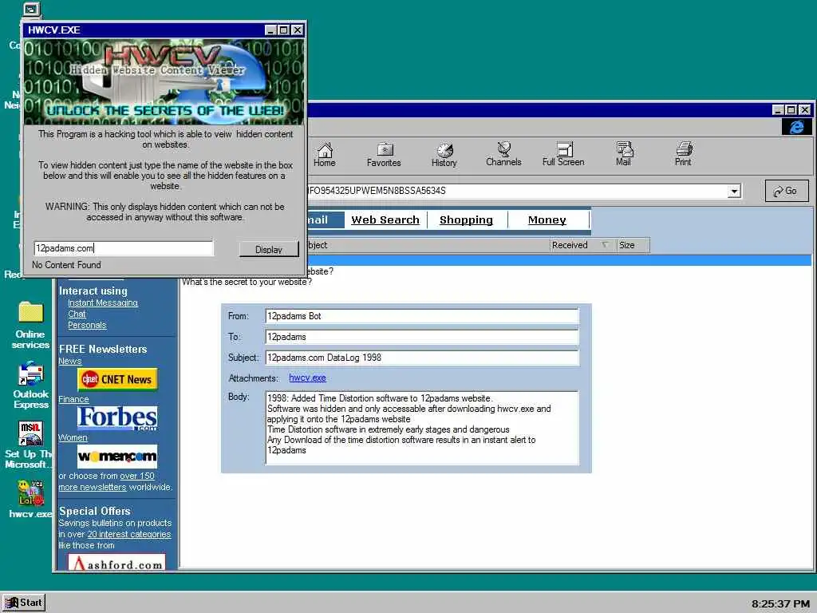Maximize the HWCV.EXE window
The height and width of the screenshot is (613, 817).
[x=283, y=30]
